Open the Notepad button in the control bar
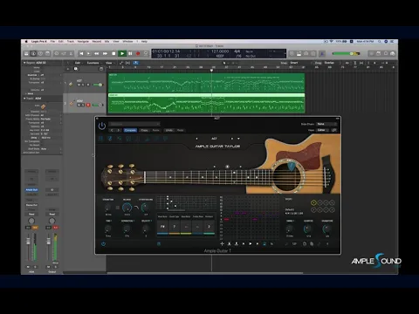 [379, 53]
